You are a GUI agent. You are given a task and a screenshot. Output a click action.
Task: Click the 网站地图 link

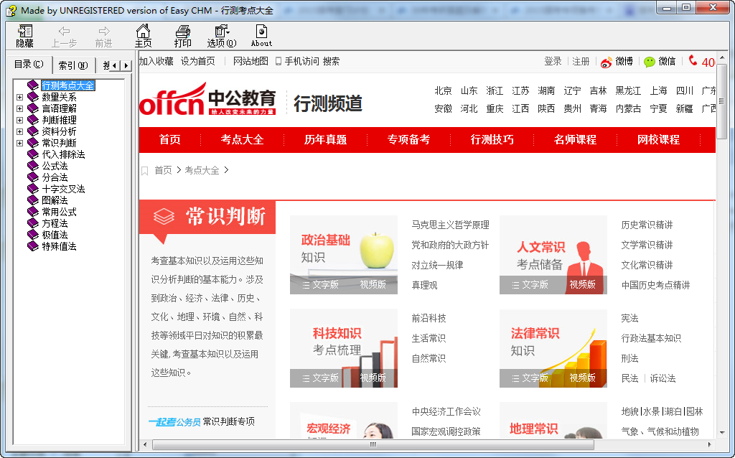coord(251,62)
